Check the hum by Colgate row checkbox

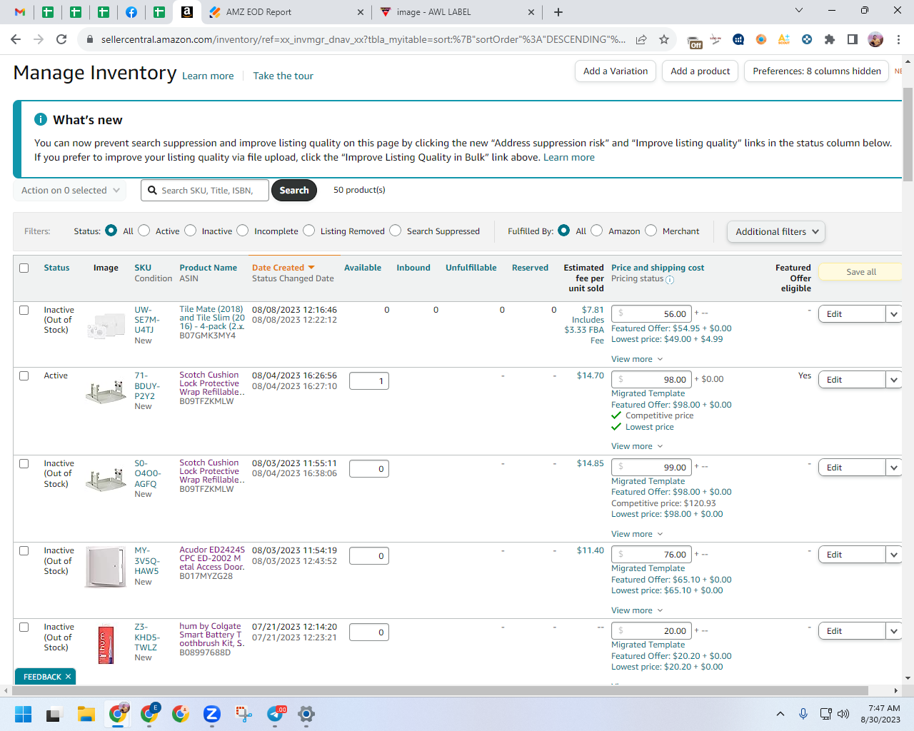pos(24,627)
